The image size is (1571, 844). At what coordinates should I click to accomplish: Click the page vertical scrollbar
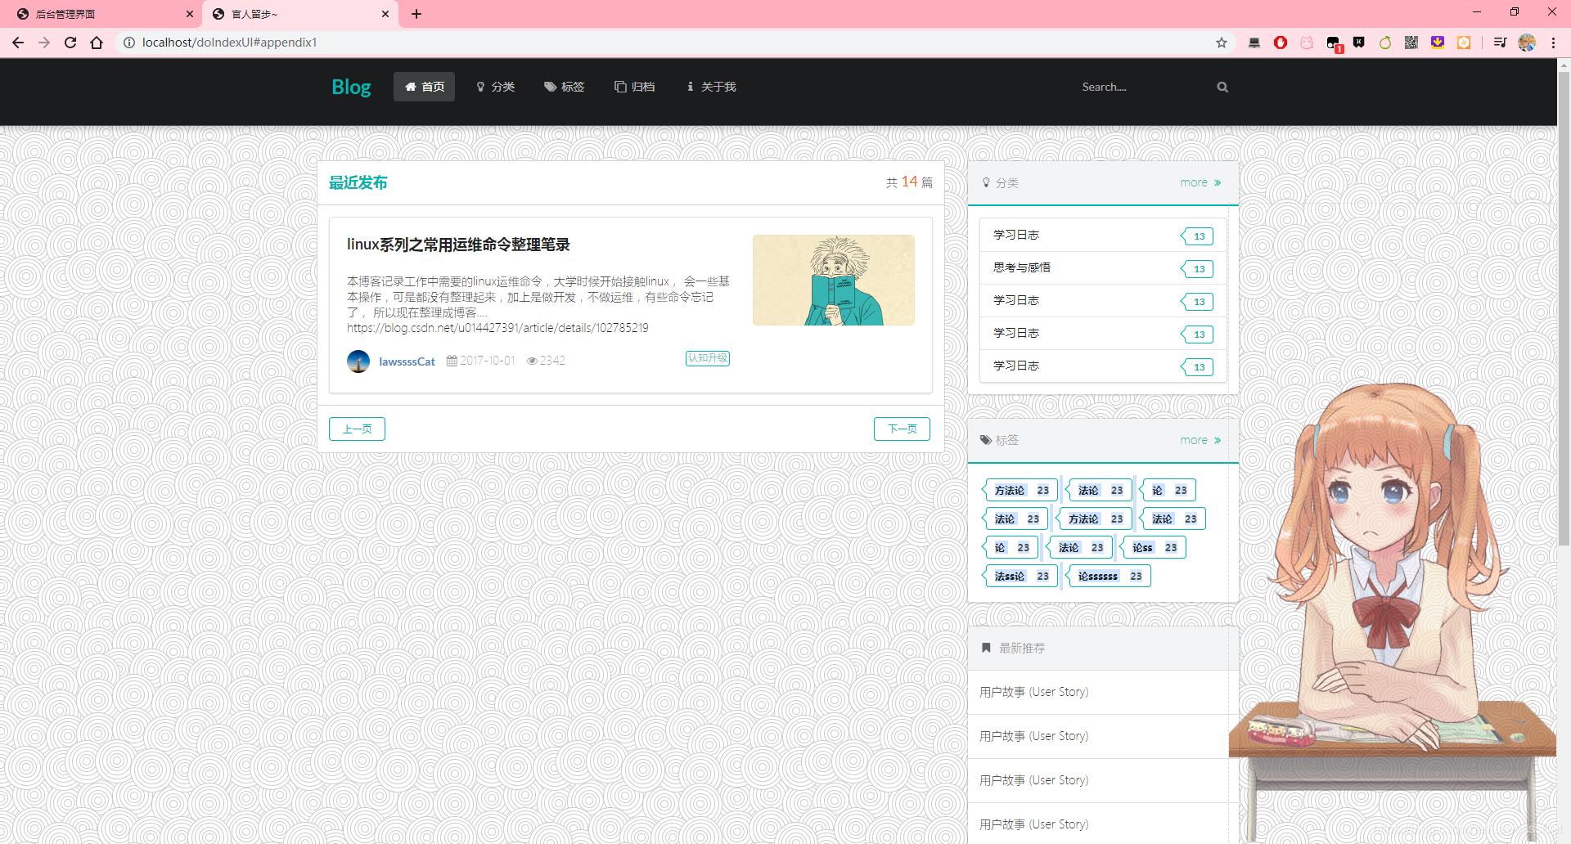(1564, 309)
